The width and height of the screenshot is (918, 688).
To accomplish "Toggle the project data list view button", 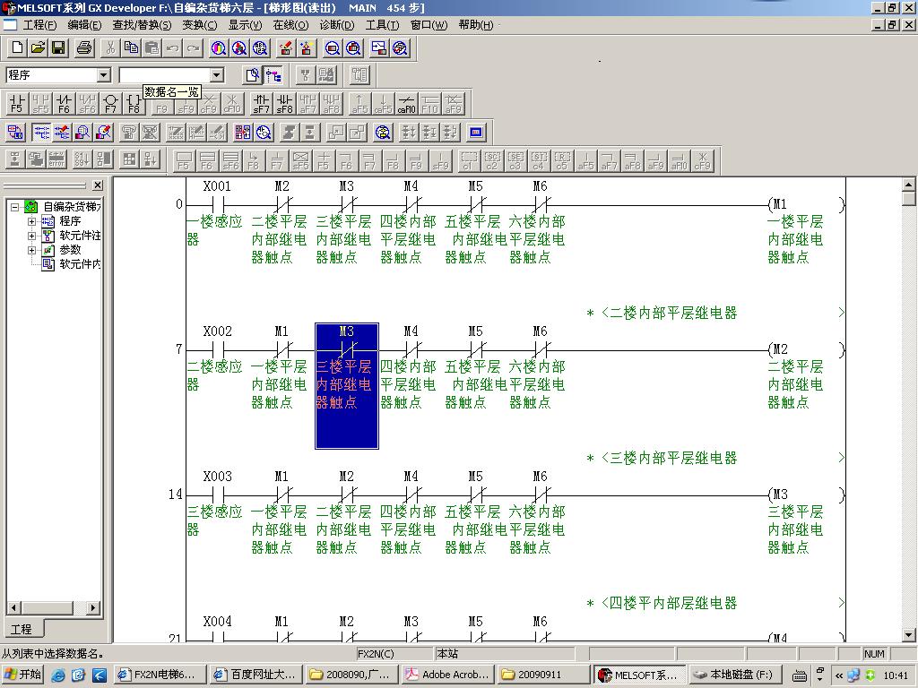I will [273, 75].
